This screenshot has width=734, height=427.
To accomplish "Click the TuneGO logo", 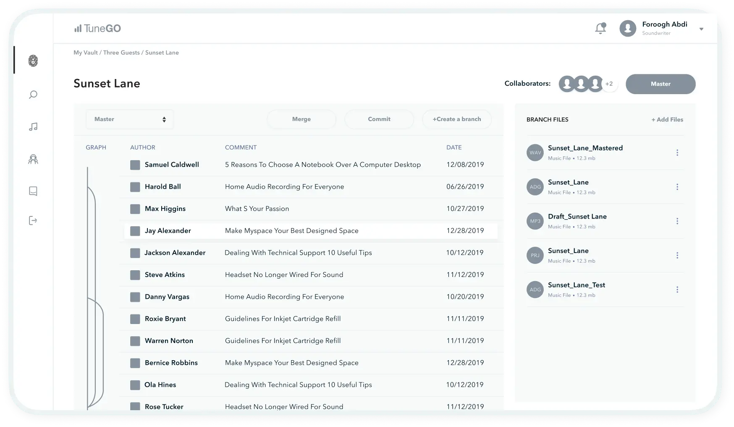I will click(x=97, y=28).
